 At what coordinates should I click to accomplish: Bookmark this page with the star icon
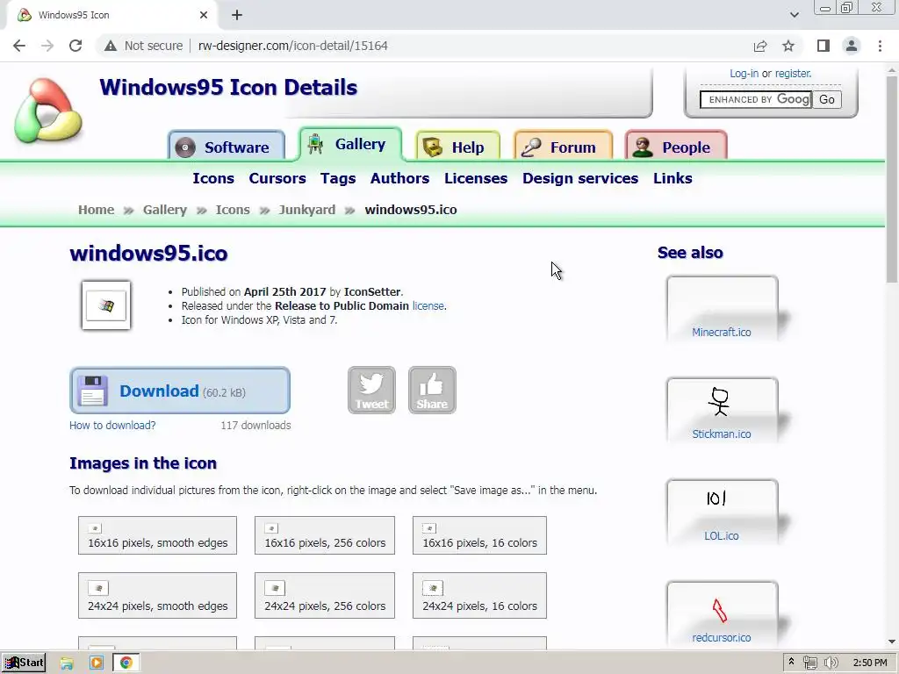[788, 46]
